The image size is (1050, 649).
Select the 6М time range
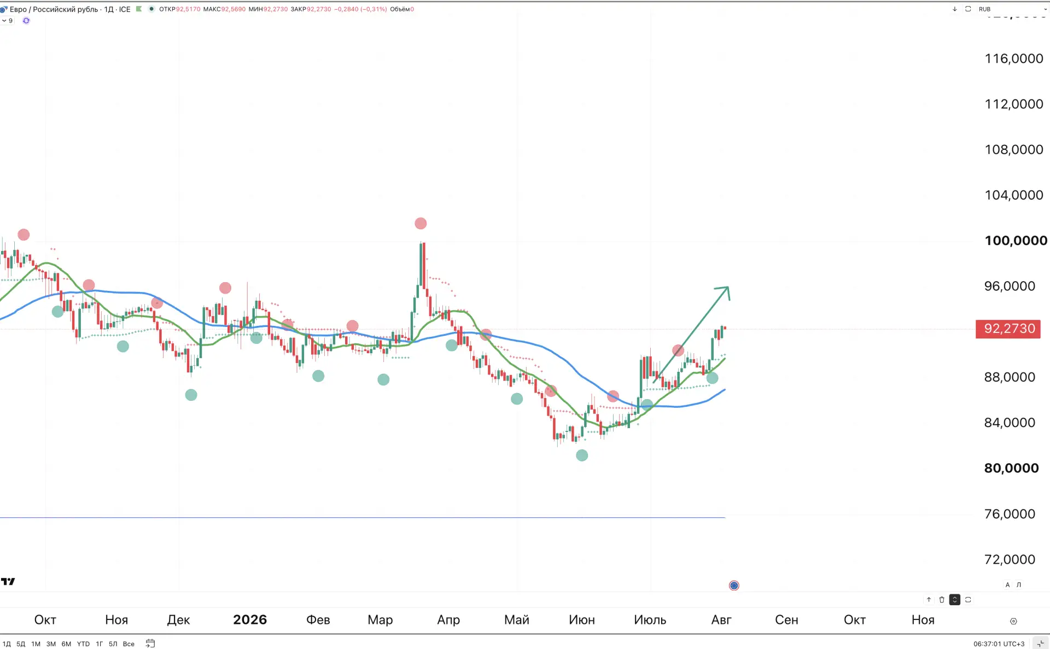(66, 644)
